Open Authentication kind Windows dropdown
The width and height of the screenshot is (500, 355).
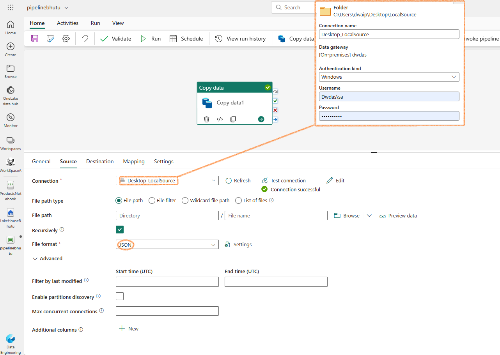point(389,77)
